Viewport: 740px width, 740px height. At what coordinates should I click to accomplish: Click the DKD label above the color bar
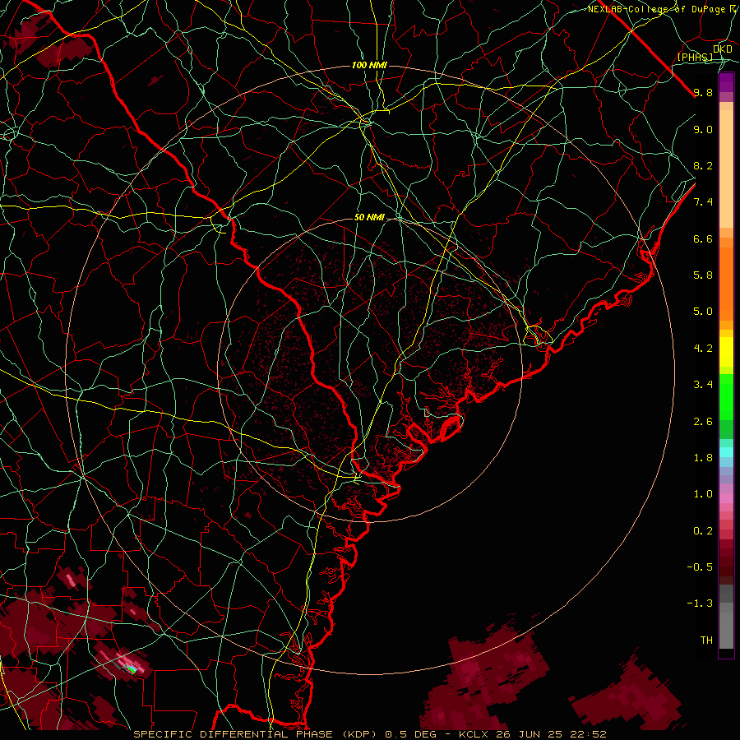tap(722, 49)
